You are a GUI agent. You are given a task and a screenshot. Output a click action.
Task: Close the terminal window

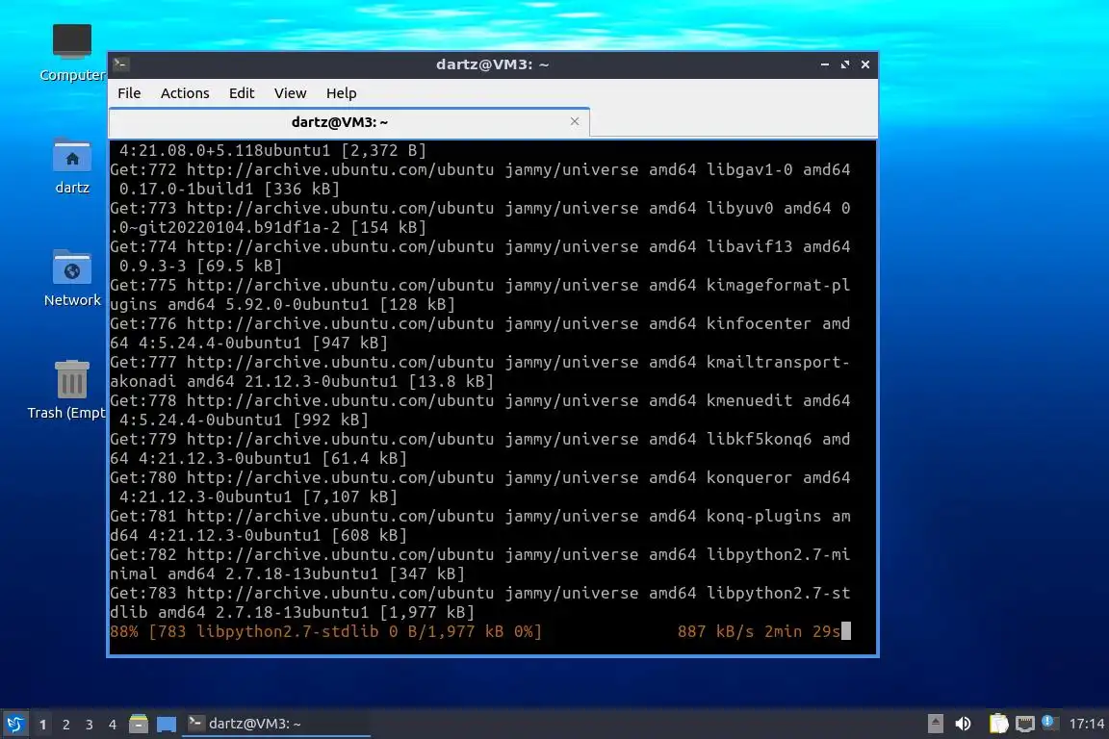coord(865,64)
